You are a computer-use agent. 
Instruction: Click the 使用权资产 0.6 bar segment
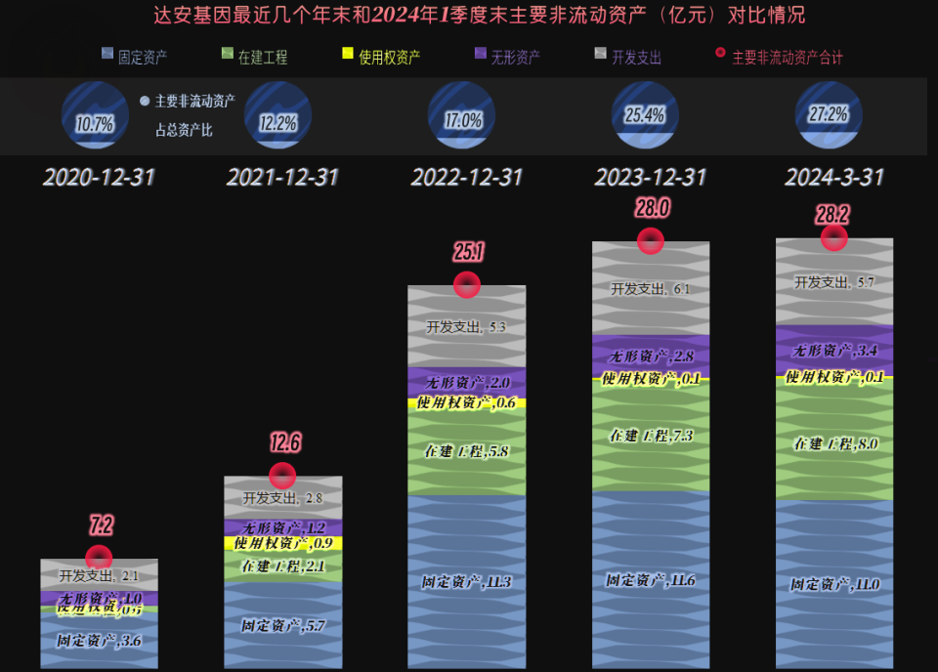pyautogui.click(x=467, y=403)
